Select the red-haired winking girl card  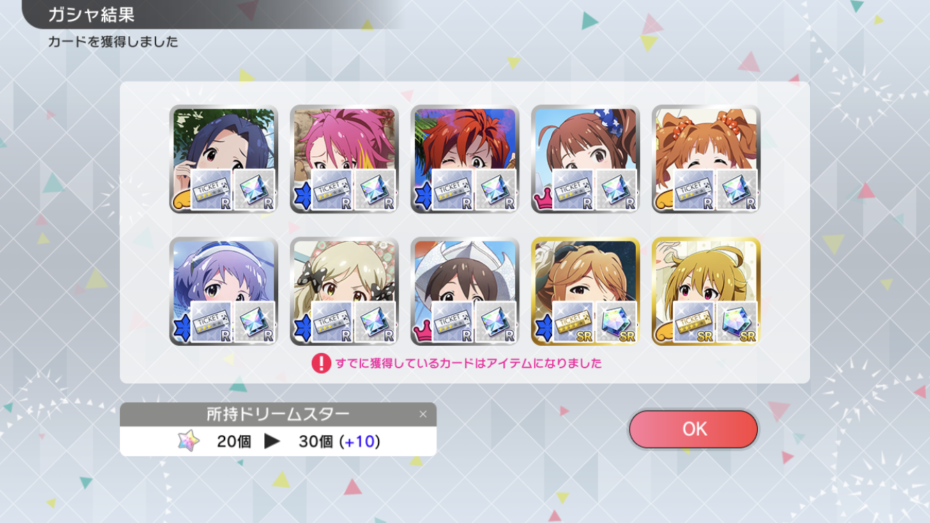pyautogui.click(x=465, y=159)
